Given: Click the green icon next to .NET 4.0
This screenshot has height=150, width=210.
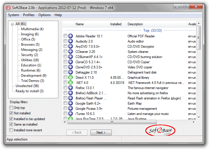Looking at the screenshot, I should pos(70,83).
